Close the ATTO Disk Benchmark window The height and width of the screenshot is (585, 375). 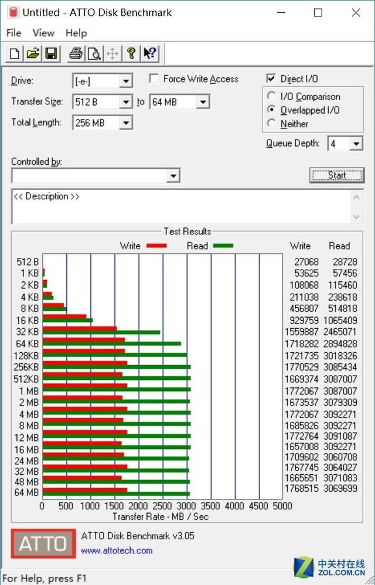[x=356, y=13]
